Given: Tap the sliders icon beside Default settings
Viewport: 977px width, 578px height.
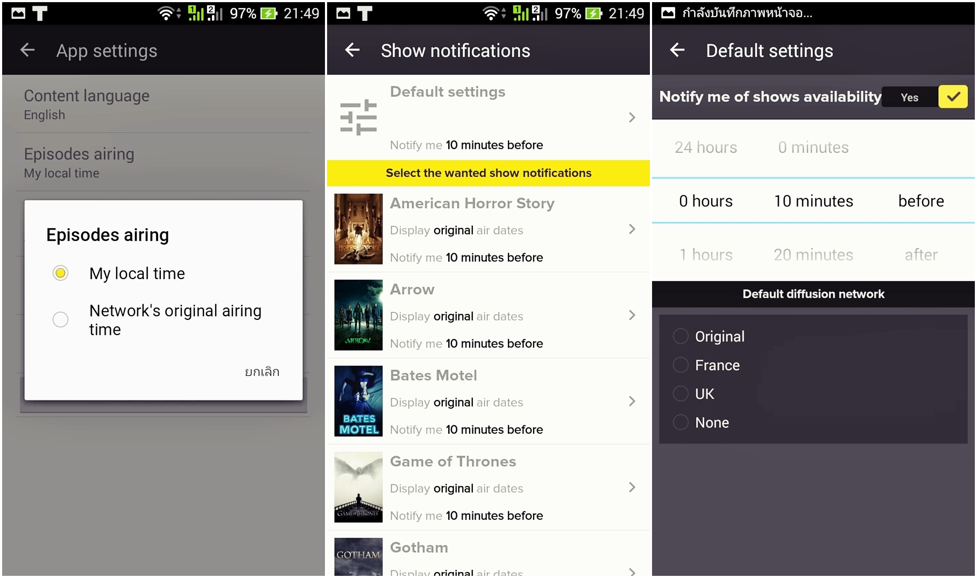Looking at the screenshot, I should pos(358,117).
